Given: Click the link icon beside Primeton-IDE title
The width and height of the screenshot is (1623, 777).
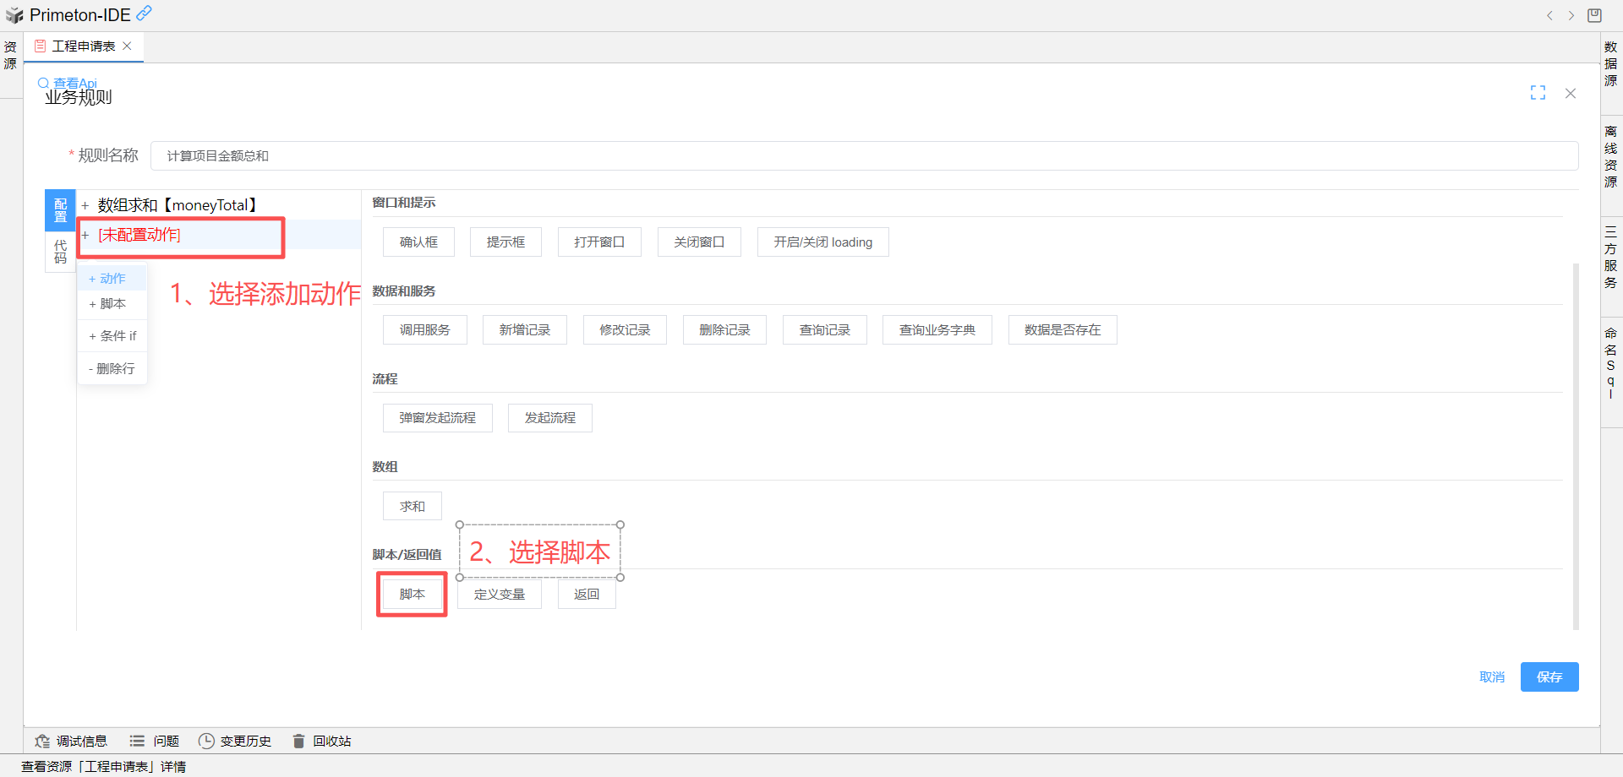Looking at the screenshot, I should [145, 14].
